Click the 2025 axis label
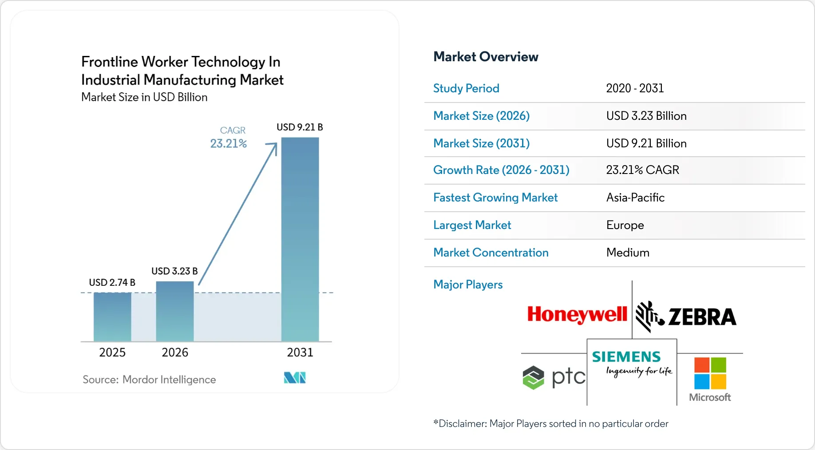This screenshot has height=450, width=815. 112,352
